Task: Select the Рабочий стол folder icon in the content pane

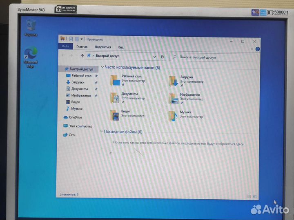Action: click(x=115, y=80)
